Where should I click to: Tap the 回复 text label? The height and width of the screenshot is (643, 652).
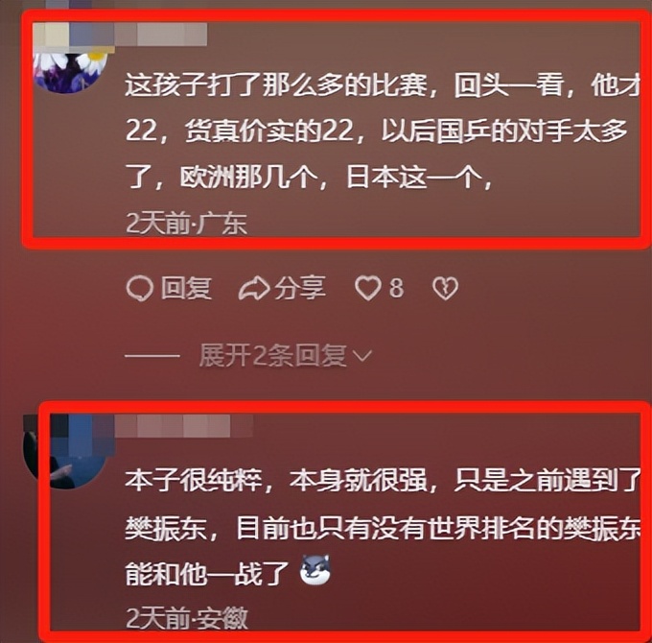(x=187, y=289)
